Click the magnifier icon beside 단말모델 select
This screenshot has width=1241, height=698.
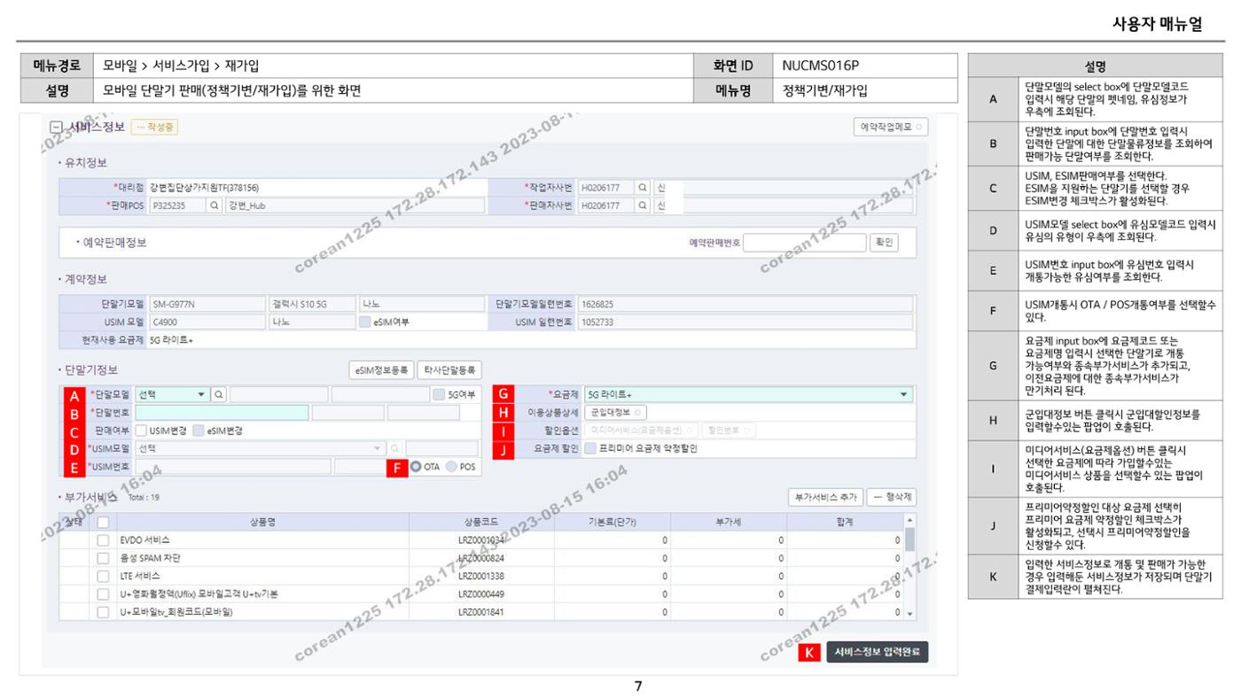(x=219, y=395)
